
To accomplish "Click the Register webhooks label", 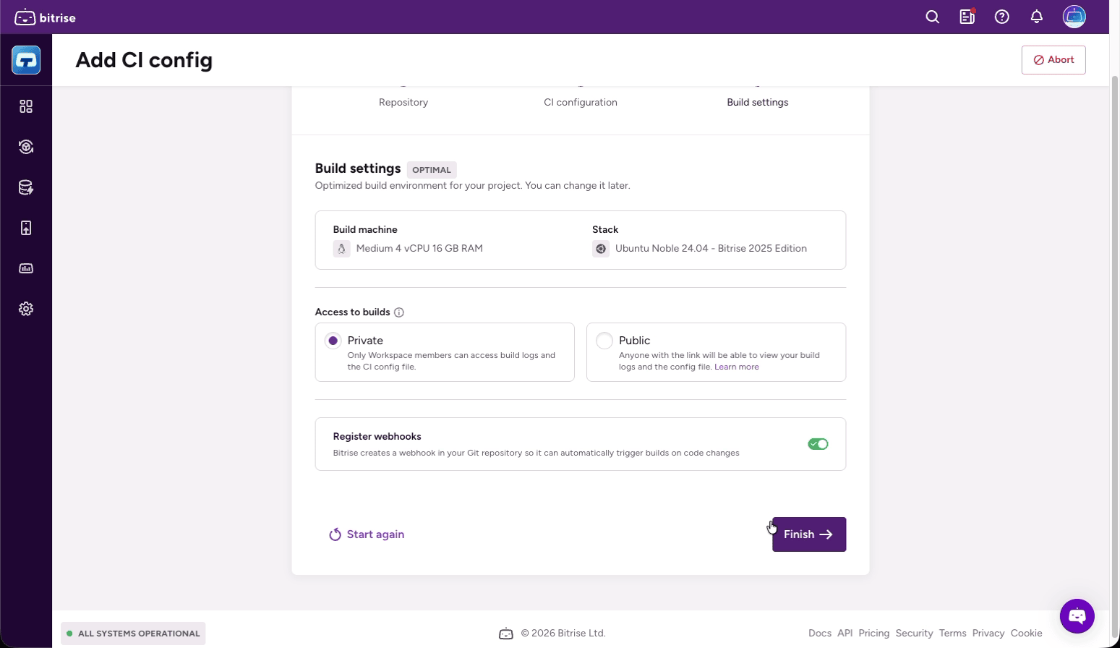I will pyautogui.click(x=377, y=437).
